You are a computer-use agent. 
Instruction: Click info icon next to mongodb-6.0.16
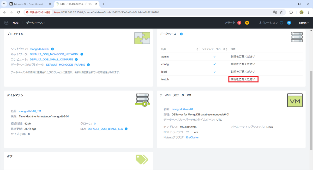tap(52, 49)
